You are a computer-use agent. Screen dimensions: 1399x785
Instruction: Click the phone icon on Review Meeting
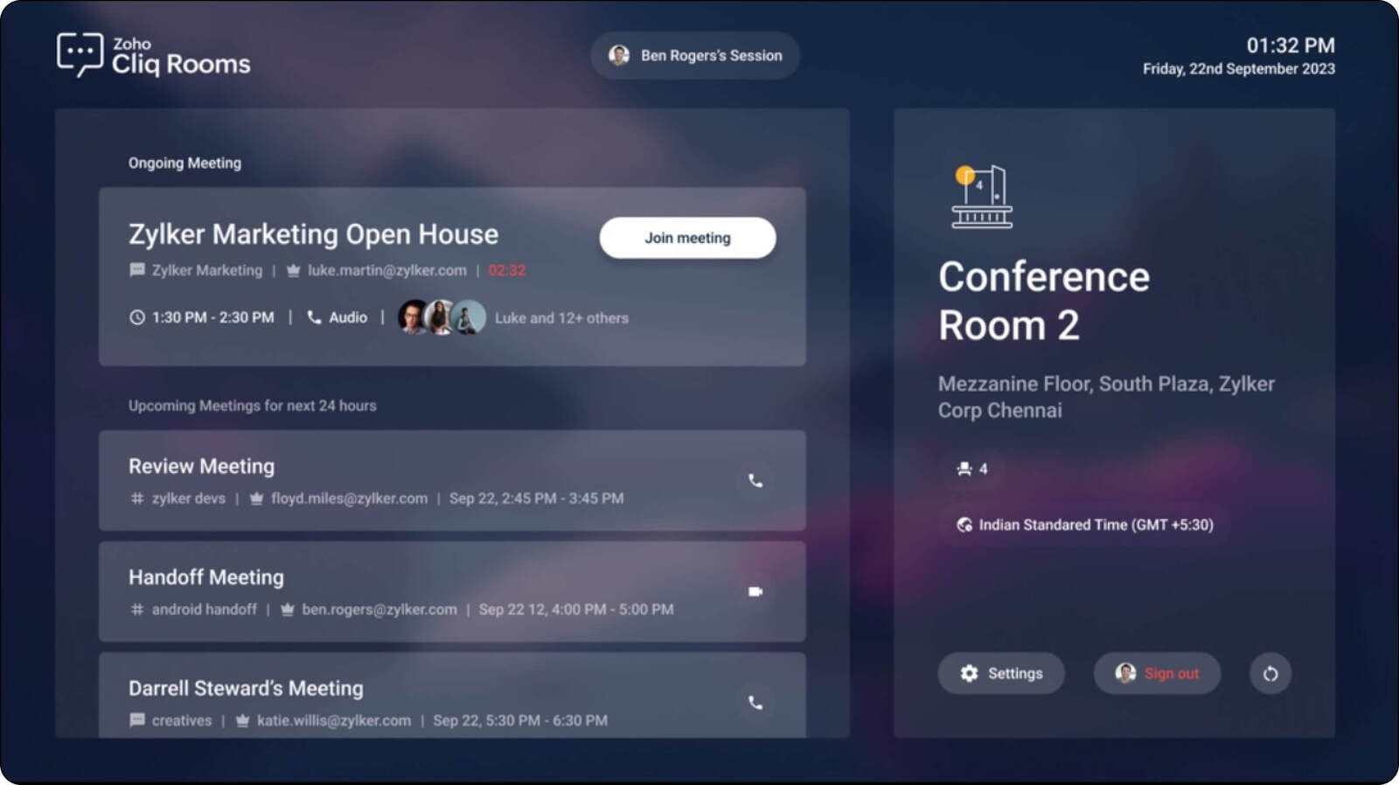[x=755, y=481]
